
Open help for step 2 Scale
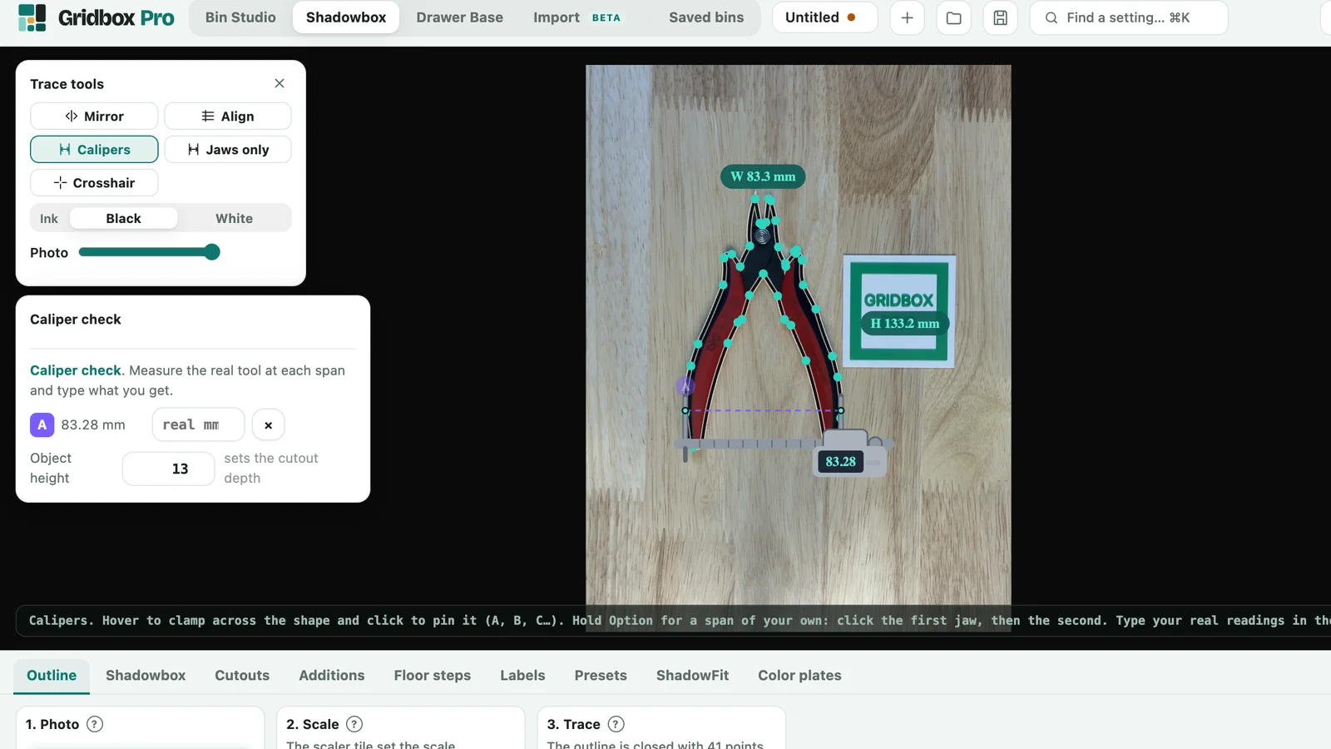tap(354, 724)
